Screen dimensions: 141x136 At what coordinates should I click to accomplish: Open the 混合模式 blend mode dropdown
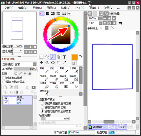pyautogui.click(x=25, y=64)
